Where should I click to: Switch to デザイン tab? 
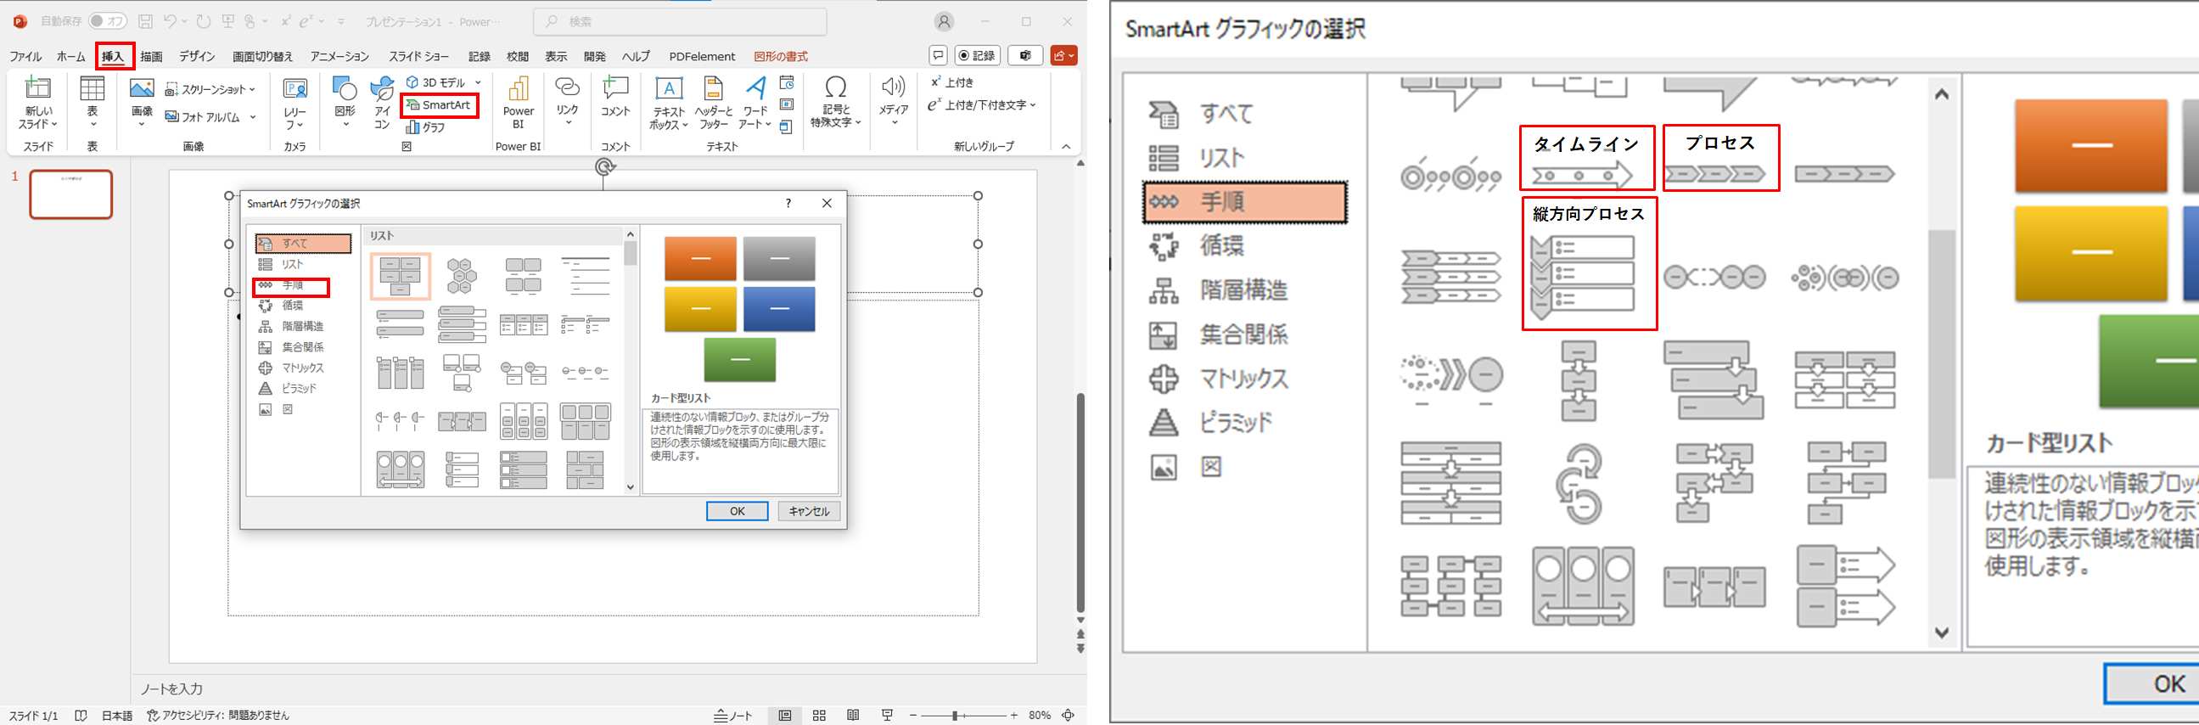click(x=197, y=56)
